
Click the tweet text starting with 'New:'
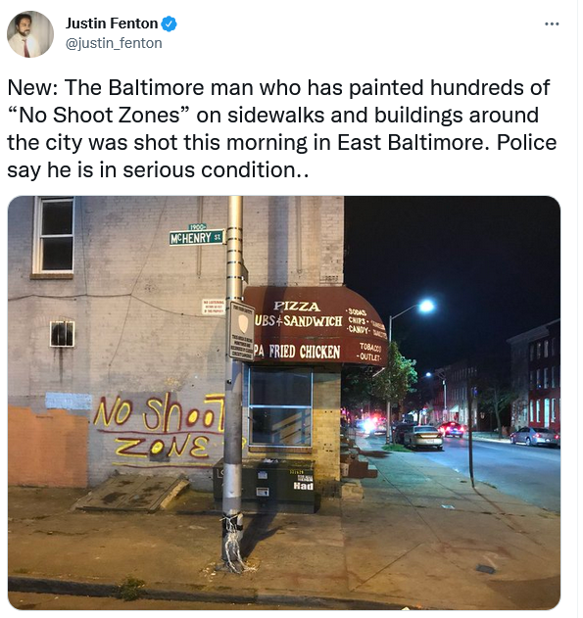282,128
